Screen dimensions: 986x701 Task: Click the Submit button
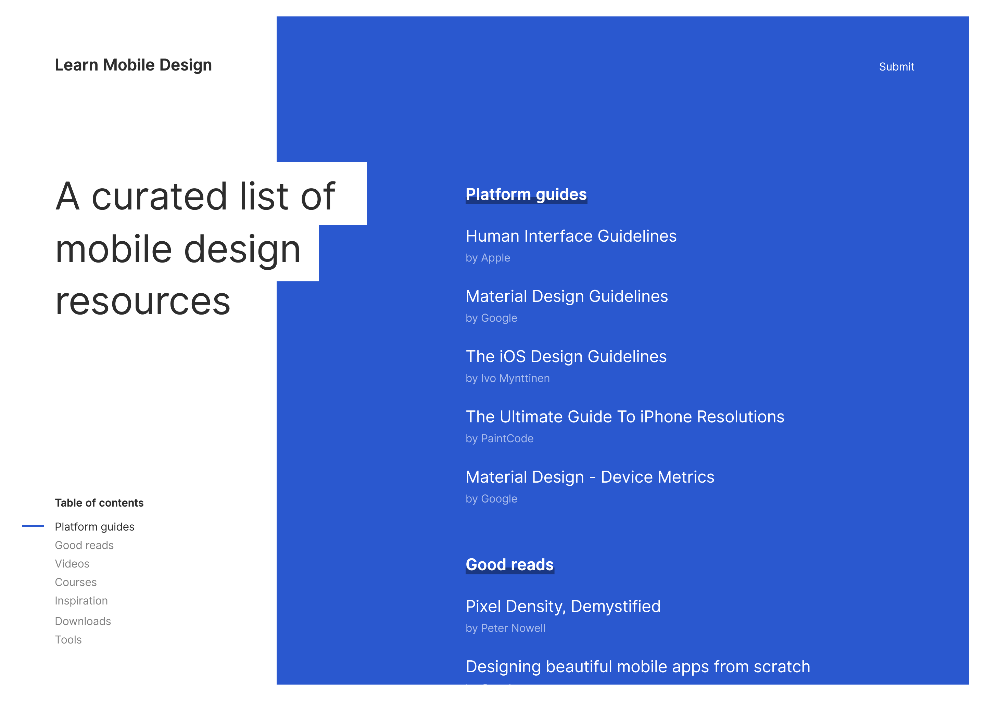[x=896, y=66]
